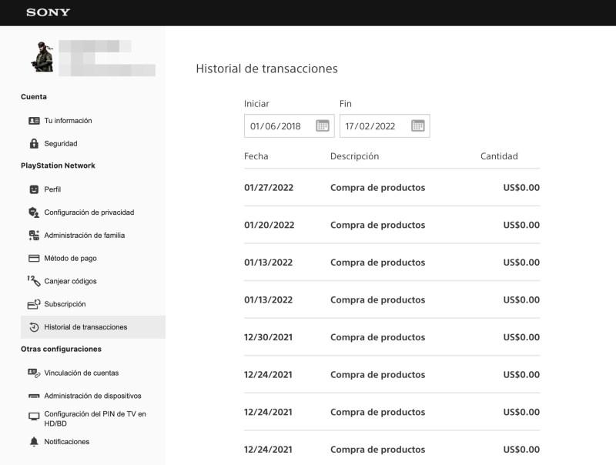Click the profile avatar image
The width and height of the screenshot is (616, 465).
click(42, 57)
